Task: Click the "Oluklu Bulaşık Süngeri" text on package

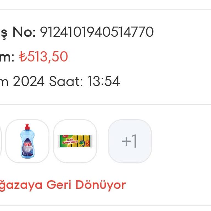Action: click(70, 141)
